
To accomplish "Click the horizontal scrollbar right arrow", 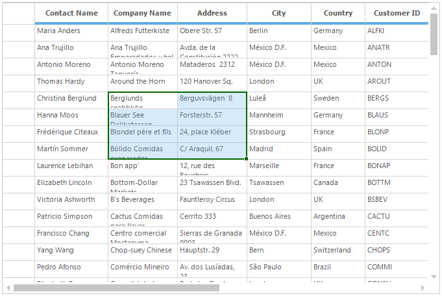I will (x=423, y=288).
